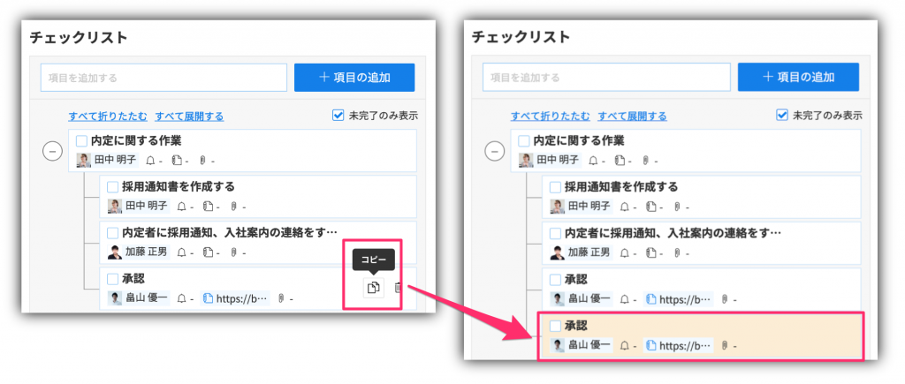The width and height of the screenshot is (905, 384).
Task: Right panel: bell icon of 採用通知書を作成する row
Action: tap(625, 207)
